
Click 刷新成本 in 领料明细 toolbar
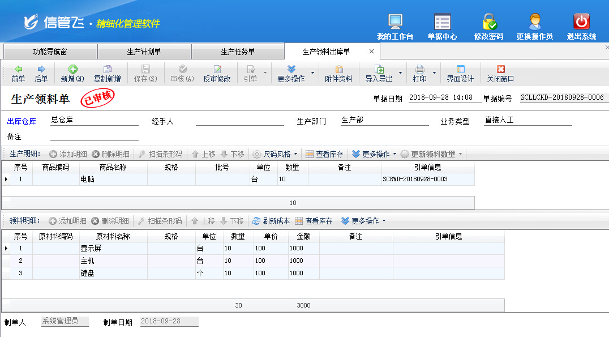(x=271, y=221)
